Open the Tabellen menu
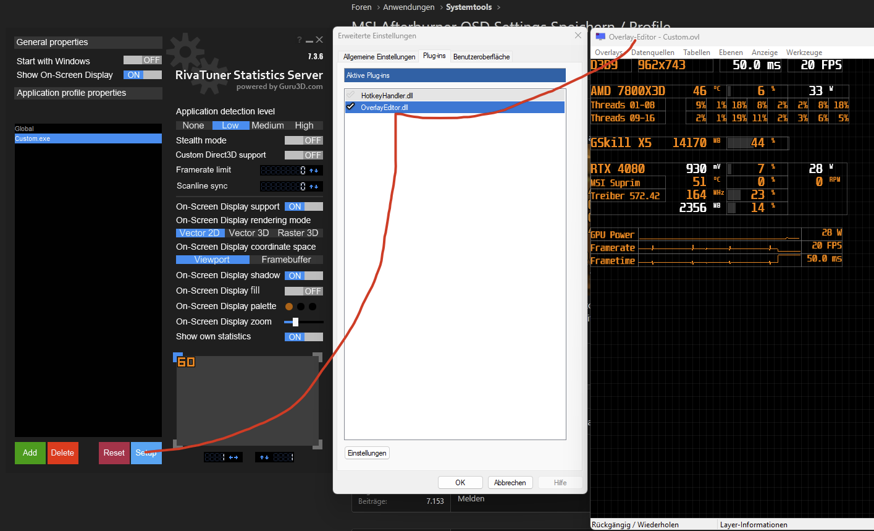Image resolution: width=874 pixels, height=531 pixels. pyautogui.click(x=697, y=53)
